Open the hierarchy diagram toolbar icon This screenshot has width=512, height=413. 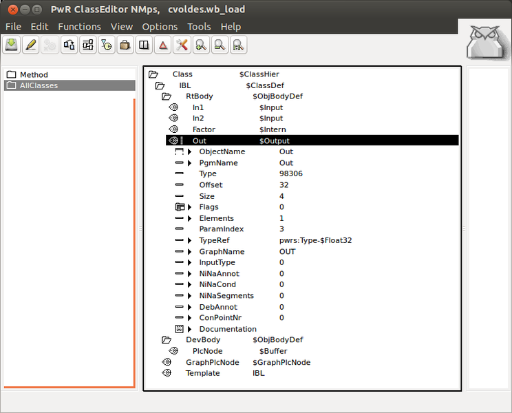(88, 45)
